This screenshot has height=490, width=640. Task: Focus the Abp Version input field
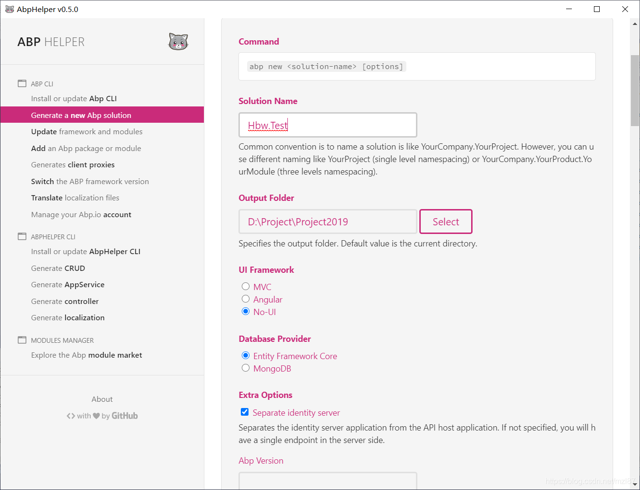coord(328,481)
